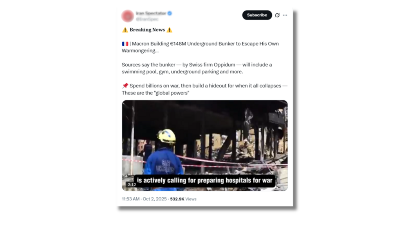
Task: Click the warning emoji after Breaking News
Action: click(169, 30)
